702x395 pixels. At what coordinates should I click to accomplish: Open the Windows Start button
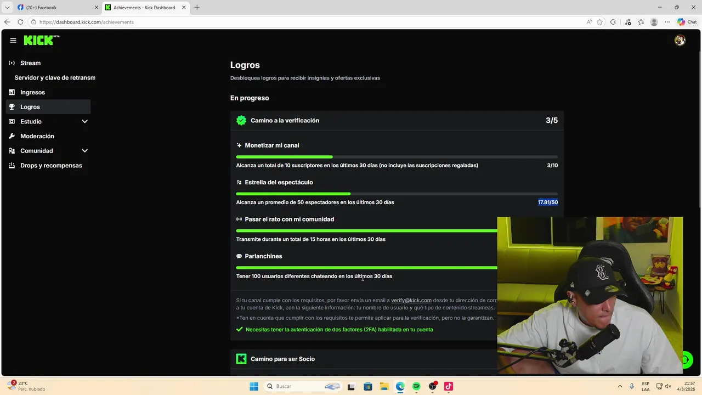254,386
